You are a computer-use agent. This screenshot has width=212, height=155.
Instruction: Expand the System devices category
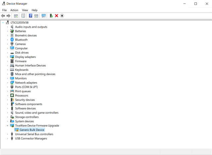click(x=8, y=121)
